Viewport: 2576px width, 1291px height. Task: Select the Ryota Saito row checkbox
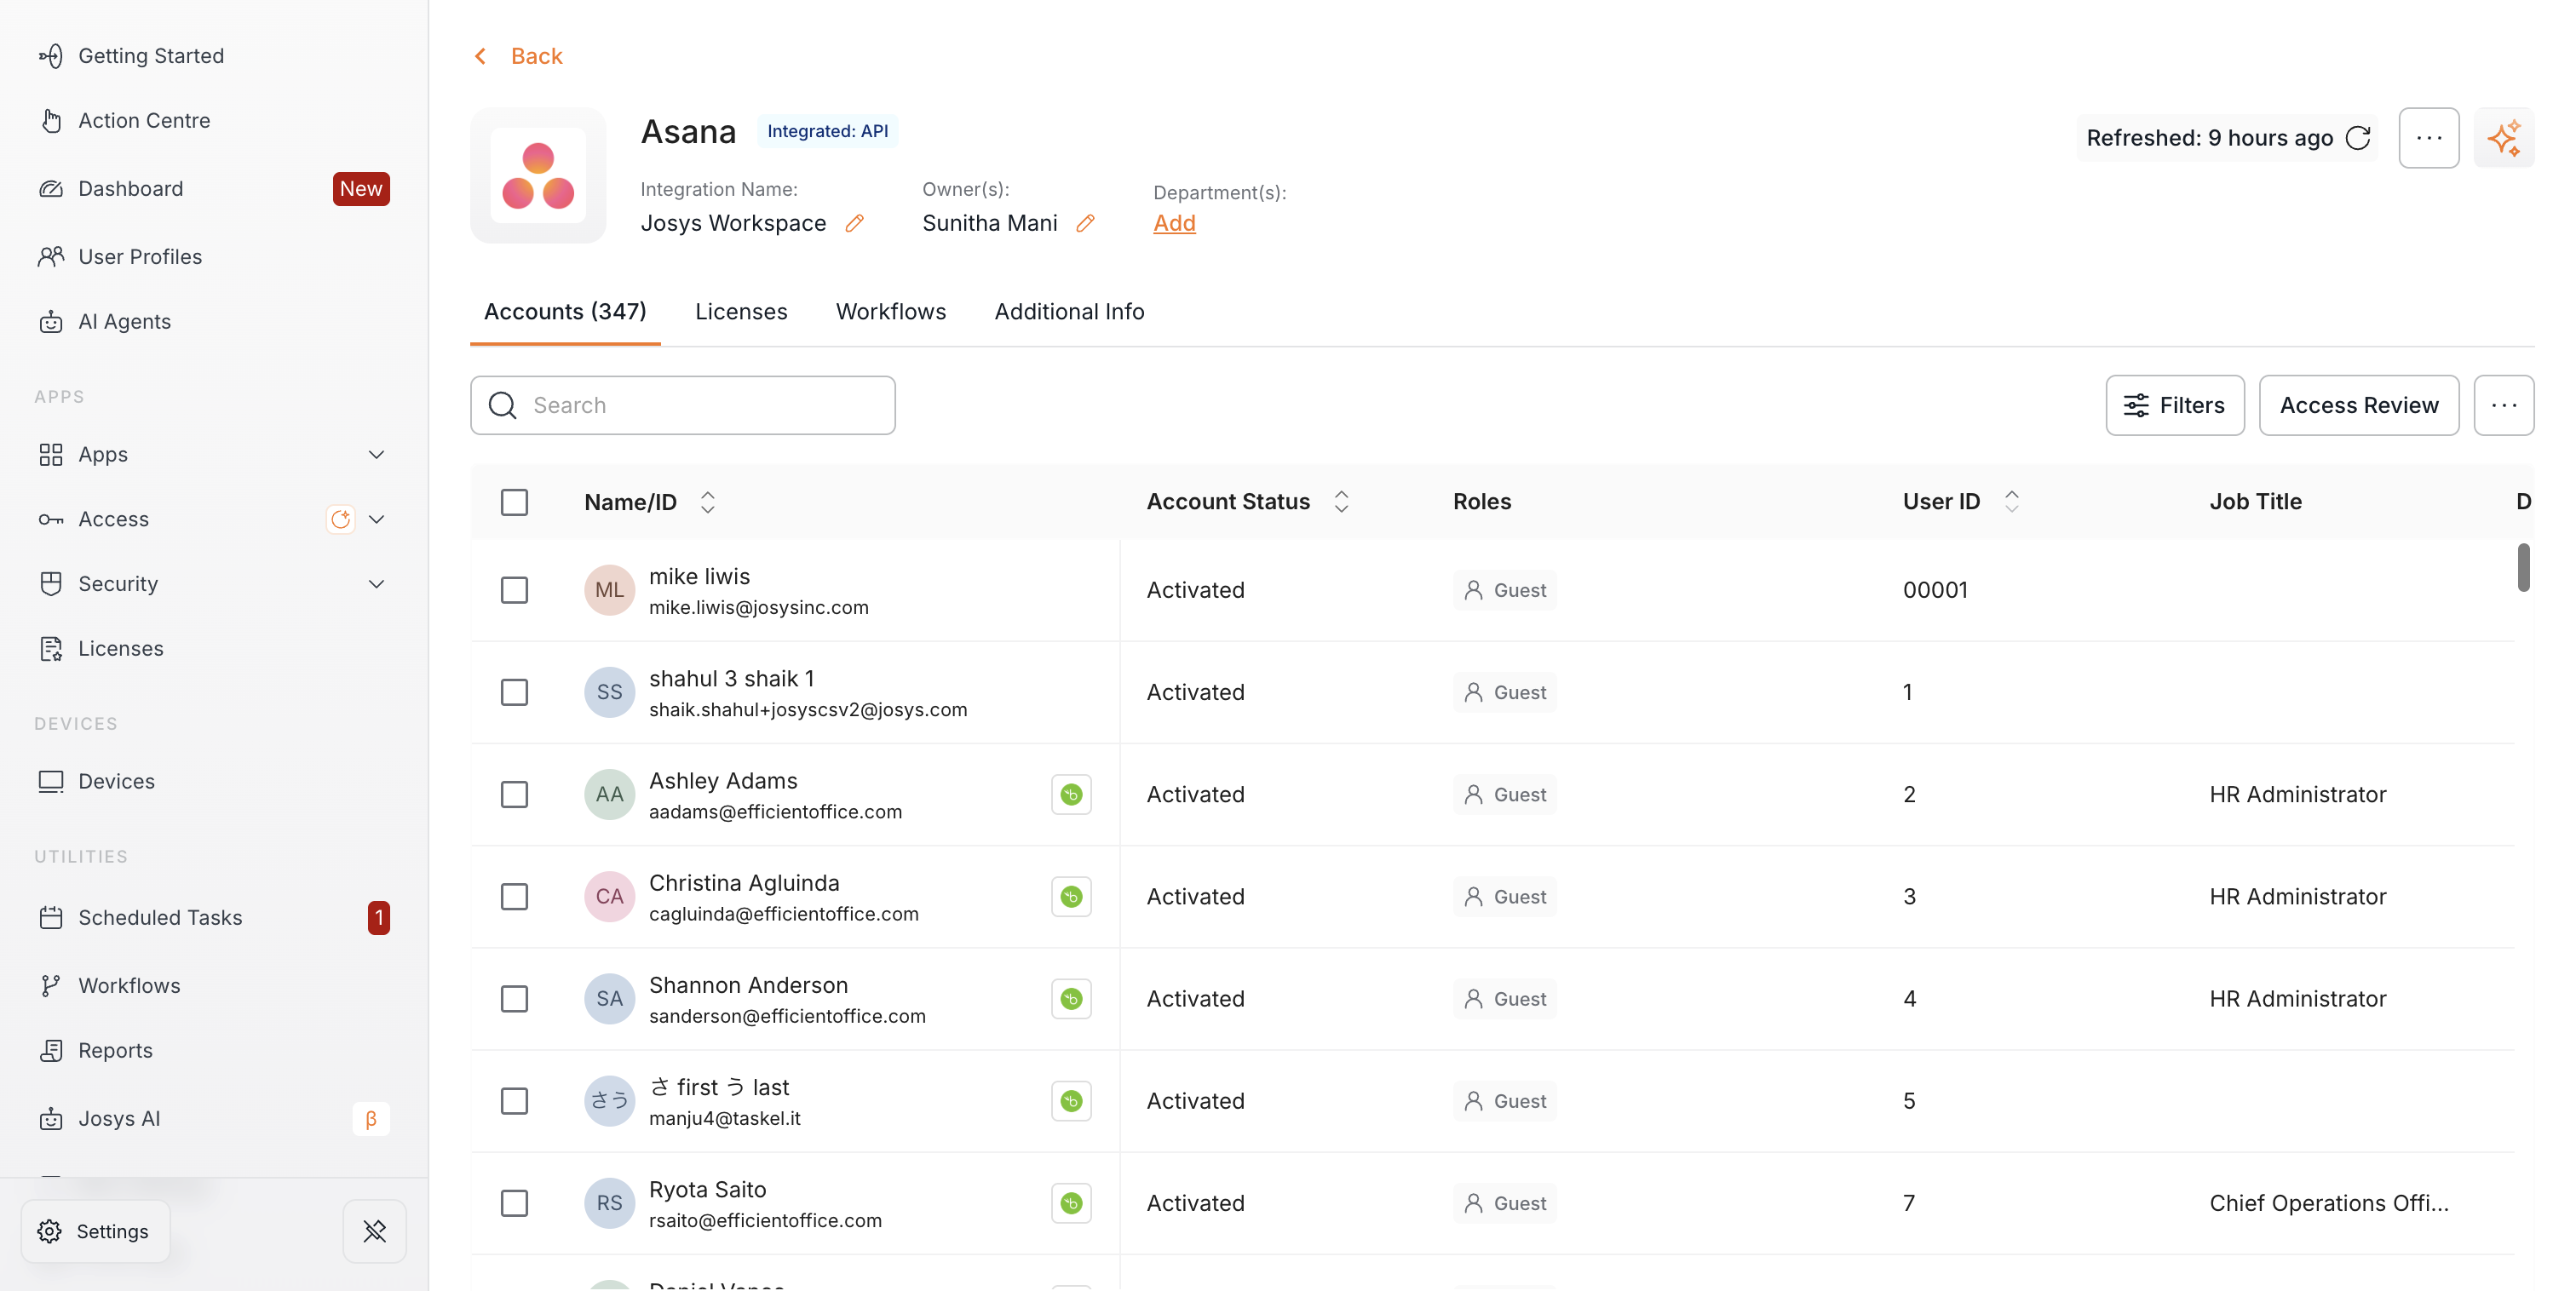pyautogui.click(x=514, y=1203)
